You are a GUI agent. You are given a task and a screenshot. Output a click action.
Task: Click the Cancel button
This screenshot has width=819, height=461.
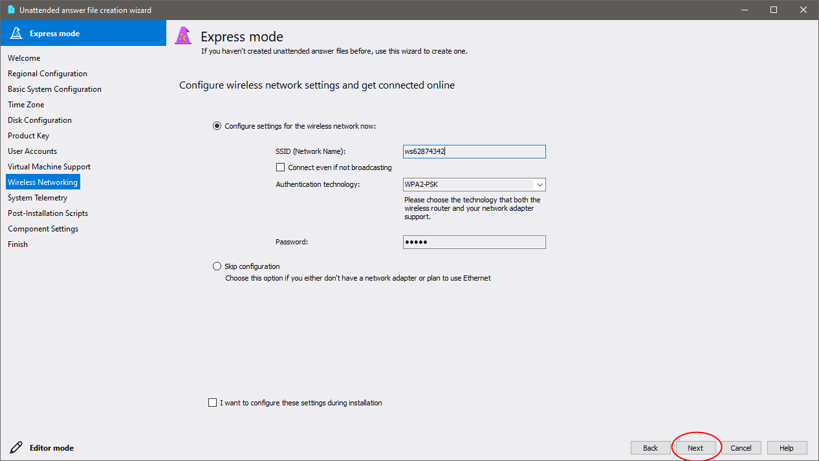[x=741, y=448]
